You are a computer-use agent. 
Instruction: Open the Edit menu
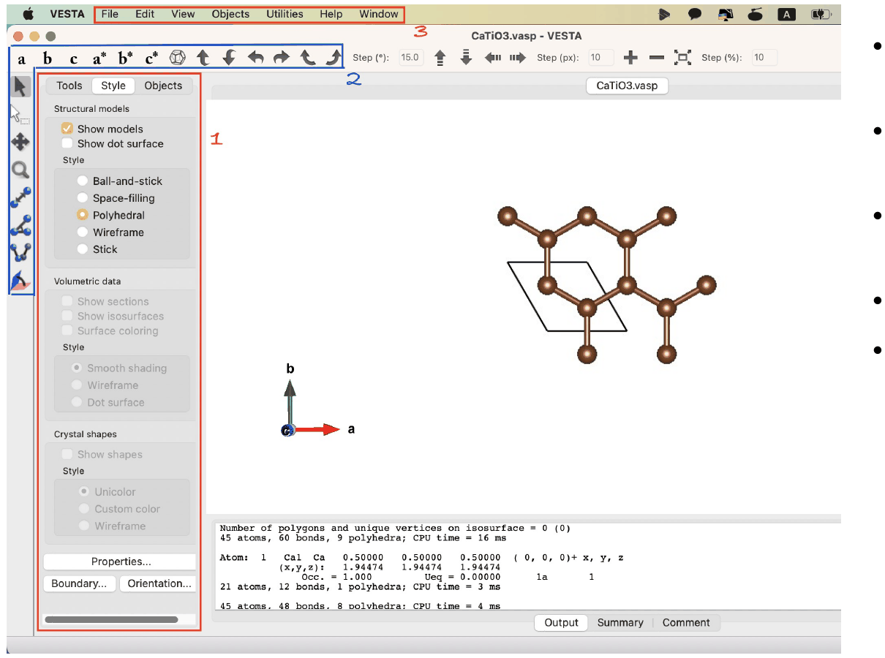[x=145, y=14]
